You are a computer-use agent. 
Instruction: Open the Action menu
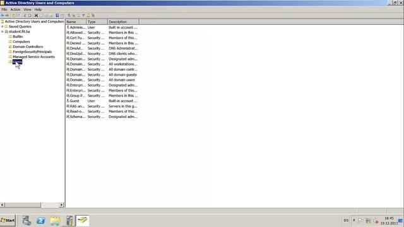[15, 9]
